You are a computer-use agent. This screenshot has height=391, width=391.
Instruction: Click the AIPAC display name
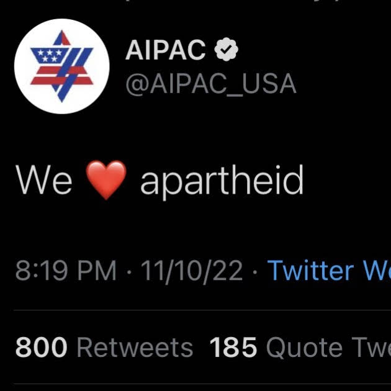166,51
